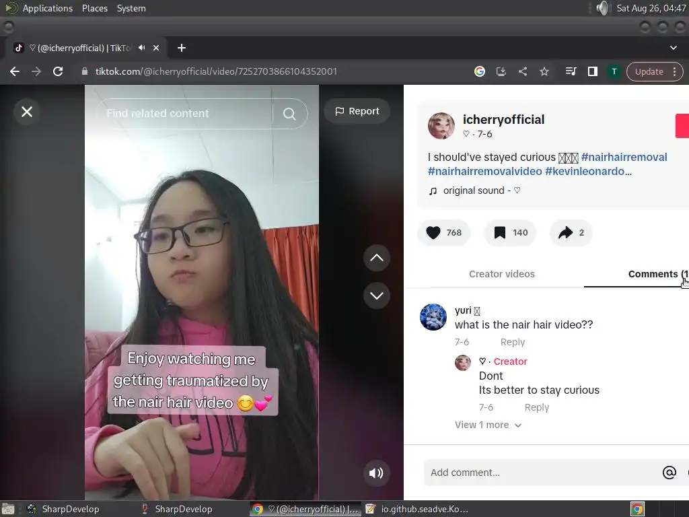
Task: Open #nairhairremoval hashtag
Action: 624,158
